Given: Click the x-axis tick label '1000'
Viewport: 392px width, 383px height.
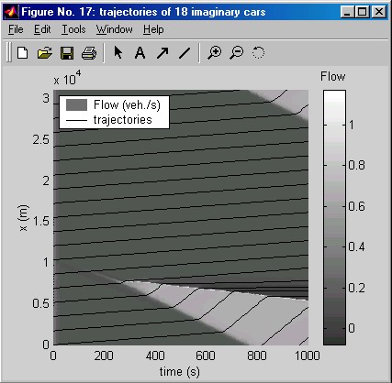Looking at the screenshot, I should (308, 356).
